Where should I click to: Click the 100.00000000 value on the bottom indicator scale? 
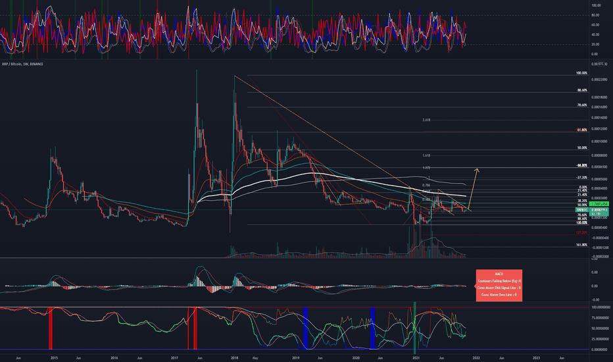click(601, 307)
